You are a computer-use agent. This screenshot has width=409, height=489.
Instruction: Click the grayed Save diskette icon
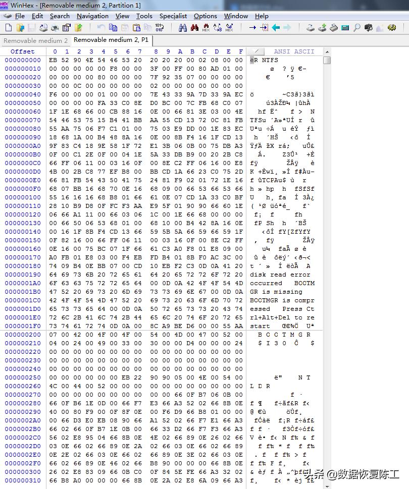(31, 28)
